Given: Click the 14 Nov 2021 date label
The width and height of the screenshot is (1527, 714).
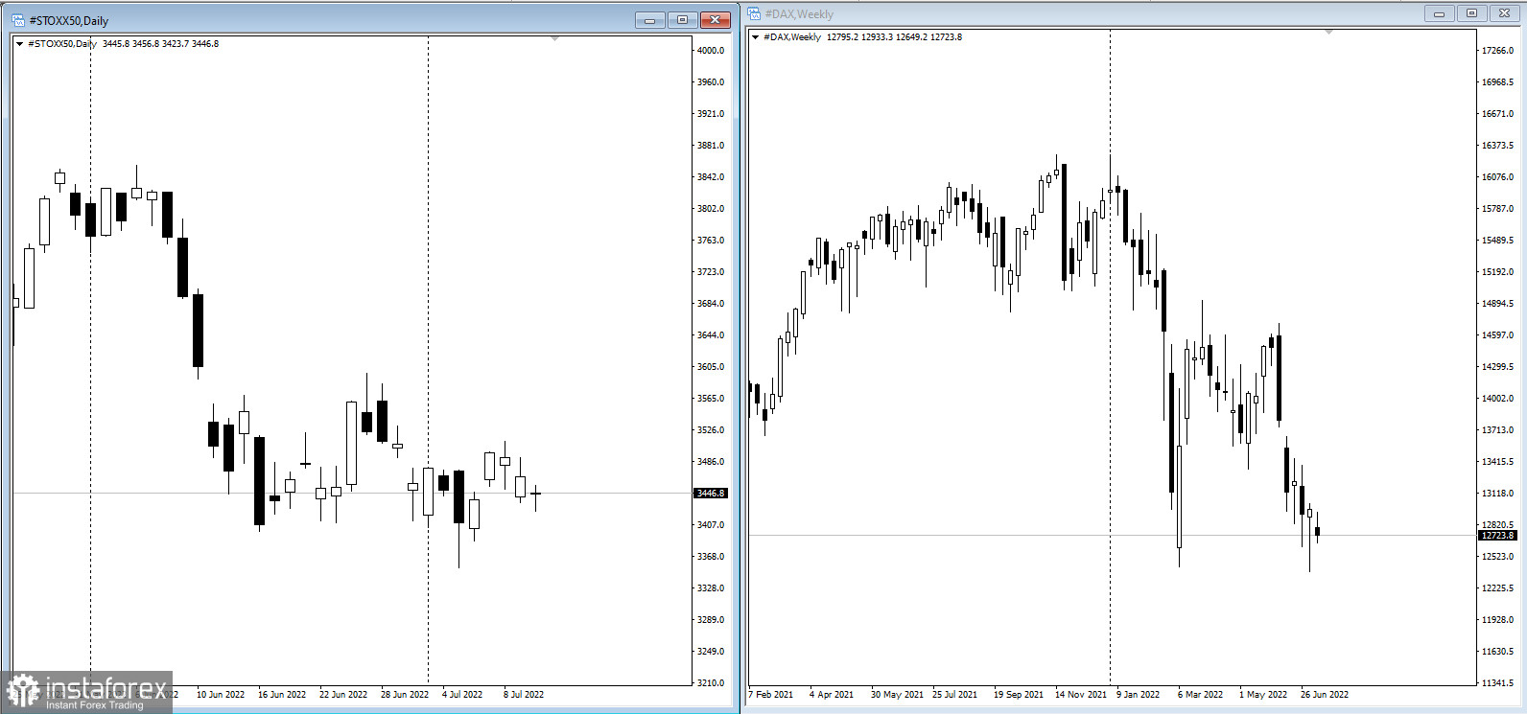Looking at the screenshot, I should point(1081,695).
